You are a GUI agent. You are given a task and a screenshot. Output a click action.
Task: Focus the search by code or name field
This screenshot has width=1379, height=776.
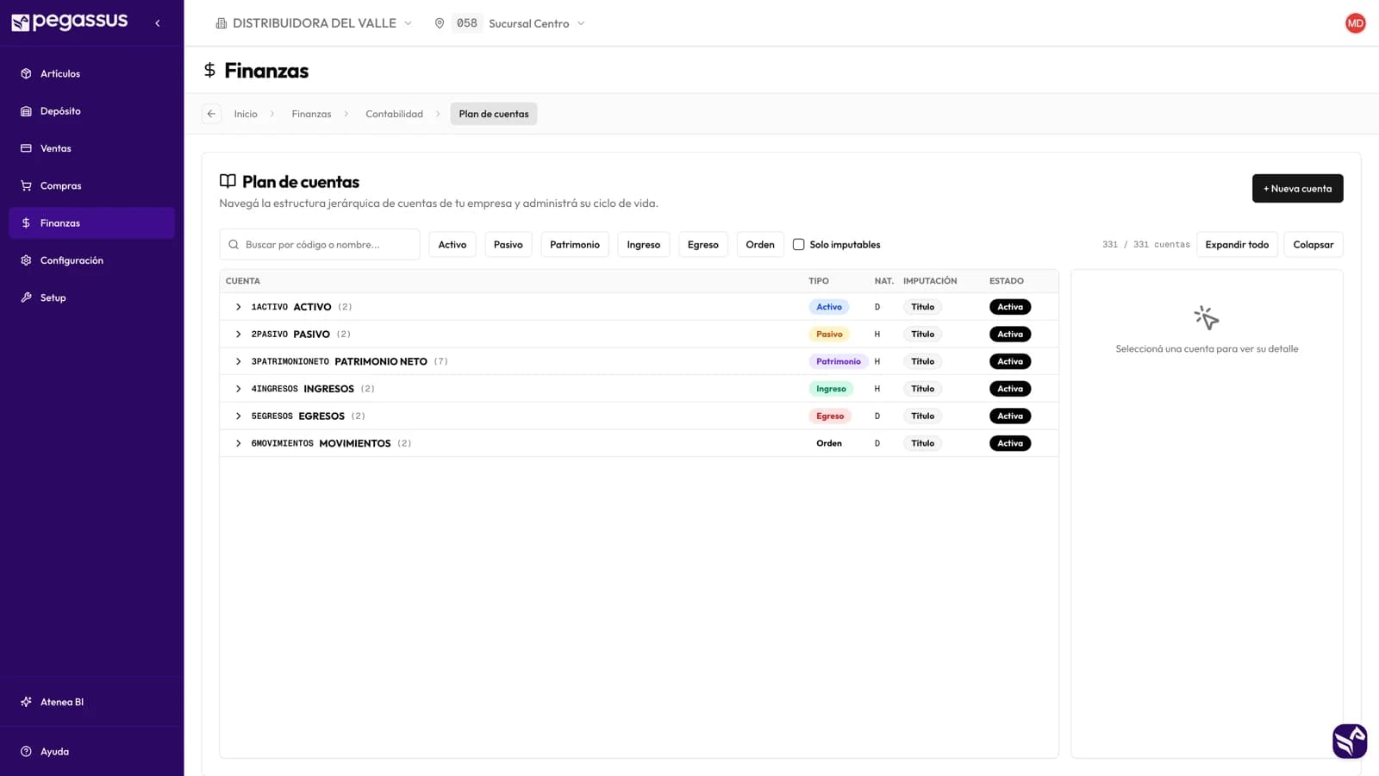tap(320, 245)
